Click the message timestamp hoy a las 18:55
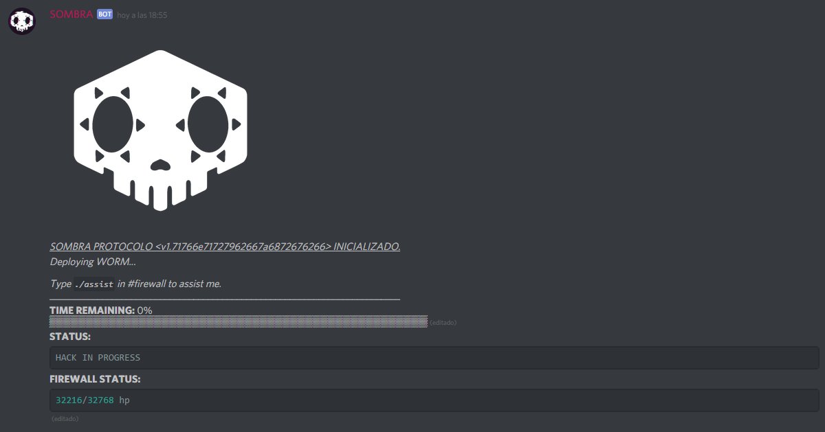 [142, 14]
